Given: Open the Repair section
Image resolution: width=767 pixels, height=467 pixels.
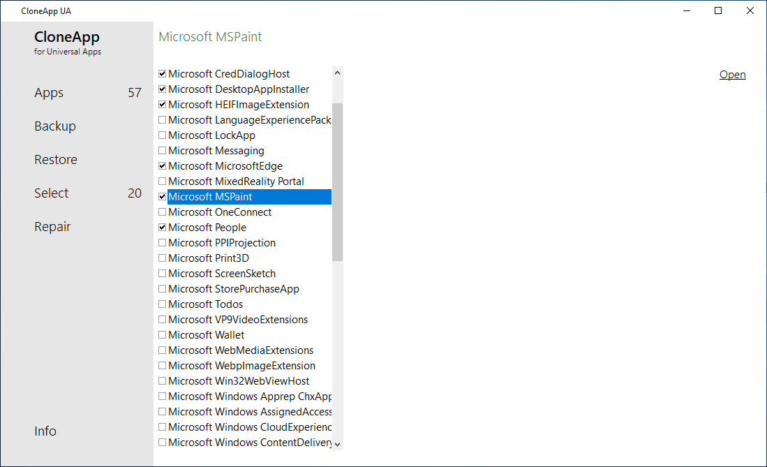Looking at the screenshot, I should click(x=52, y=227).
